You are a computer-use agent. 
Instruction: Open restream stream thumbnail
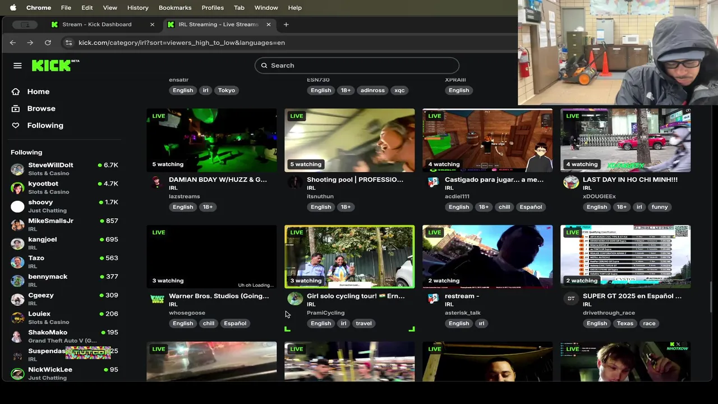[x=487, y=257]
